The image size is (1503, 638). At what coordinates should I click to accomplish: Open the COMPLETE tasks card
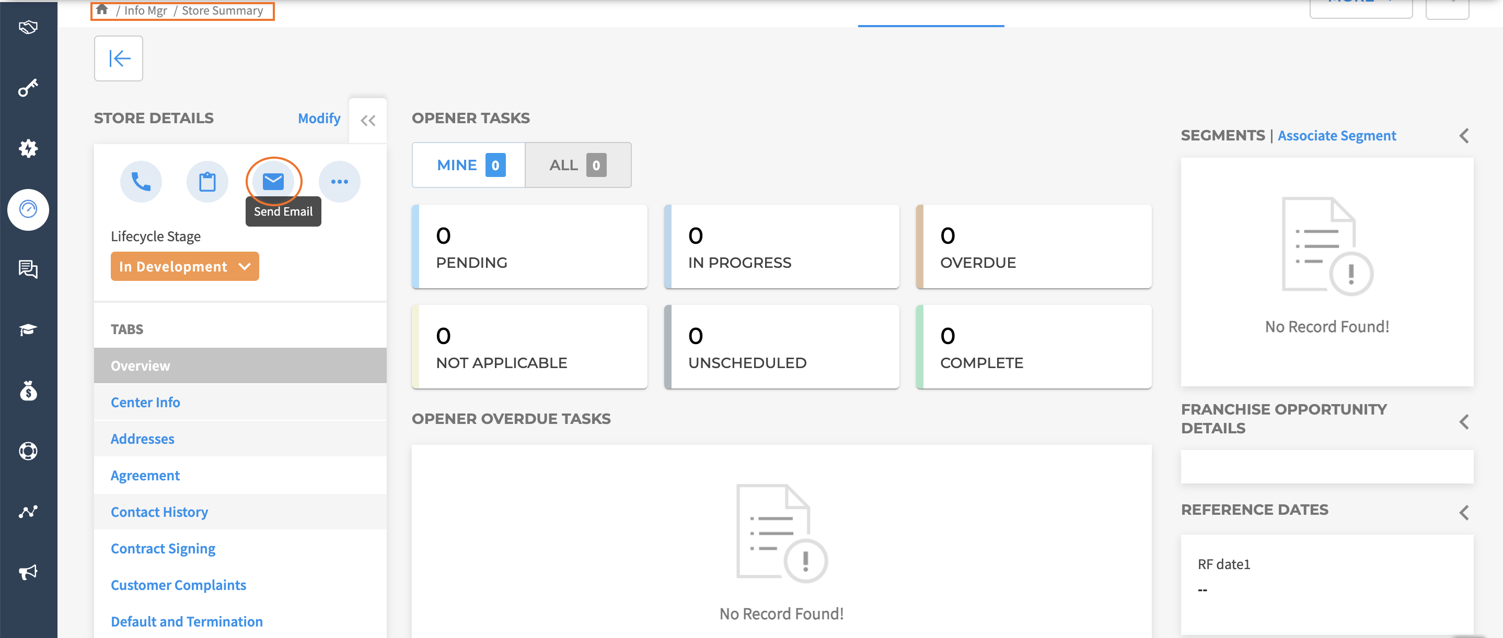pos(1033,347)
